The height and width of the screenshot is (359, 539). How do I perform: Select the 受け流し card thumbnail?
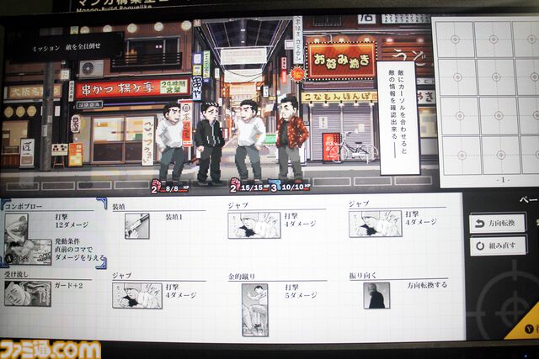[28, 293]
